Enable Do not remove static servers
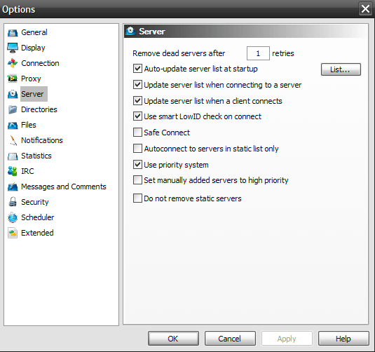The image size is (375, 352). (137, 198)
